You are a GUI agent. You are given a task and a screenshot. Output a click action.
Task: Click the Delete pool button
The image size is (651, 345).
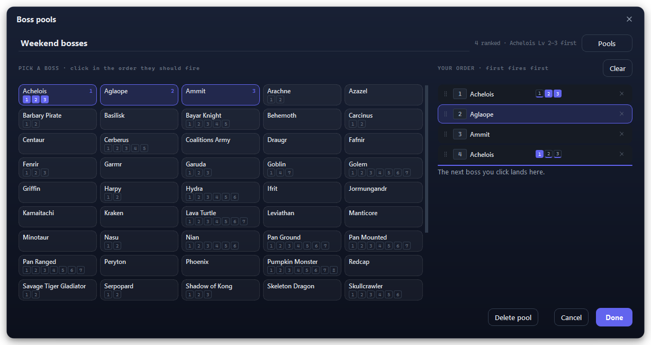coord(513,317)
